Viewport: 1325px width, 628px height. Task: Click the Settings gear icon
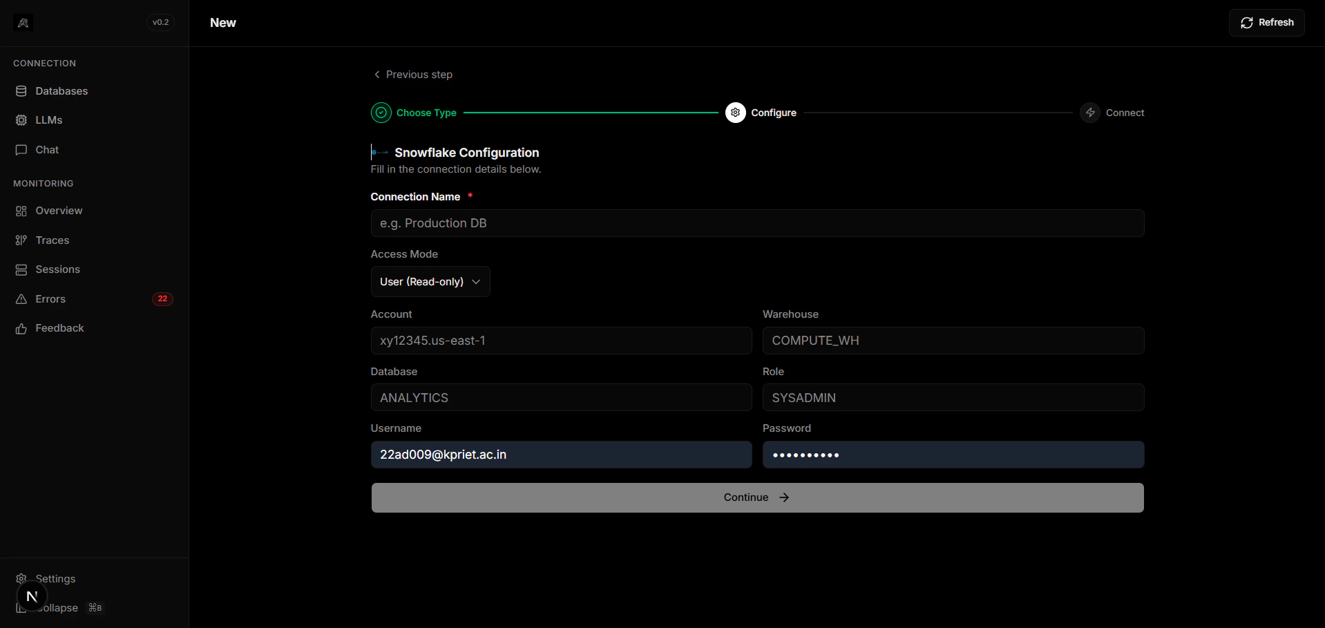pyautogui.click(x=21, y=578)
